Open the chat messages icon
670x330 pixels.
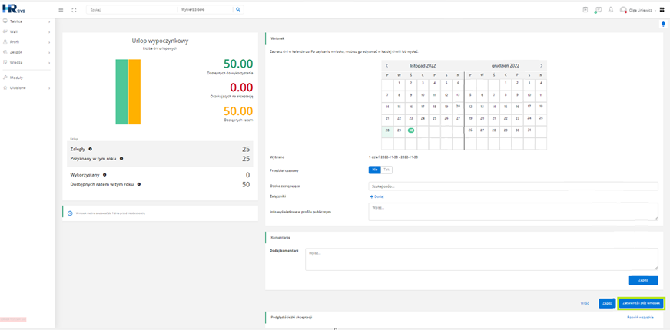599,10
